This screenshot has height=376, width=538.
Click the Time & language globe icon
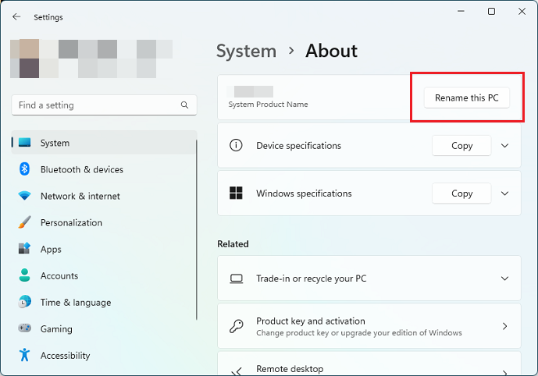pos(24,302)
